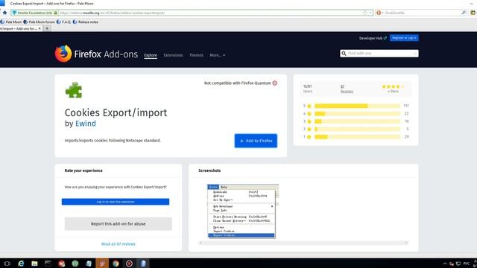Click the screenshots horizontal scrollbar
The height and width of the screenshot is (268, 477).
[x=303, y=243]
